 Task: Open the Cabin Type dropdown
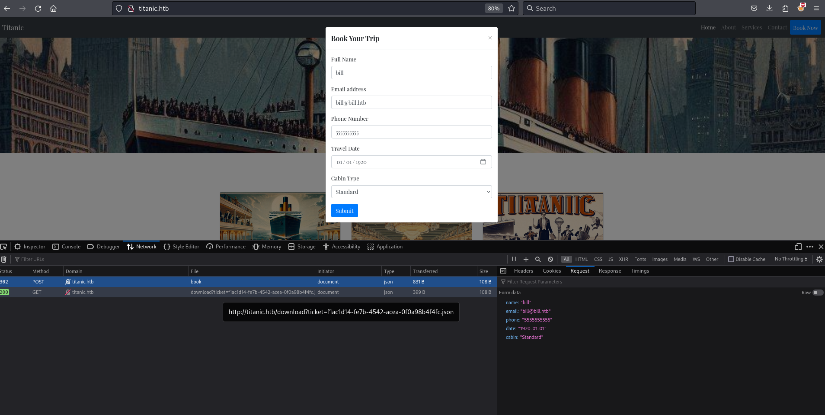(411, 192)
